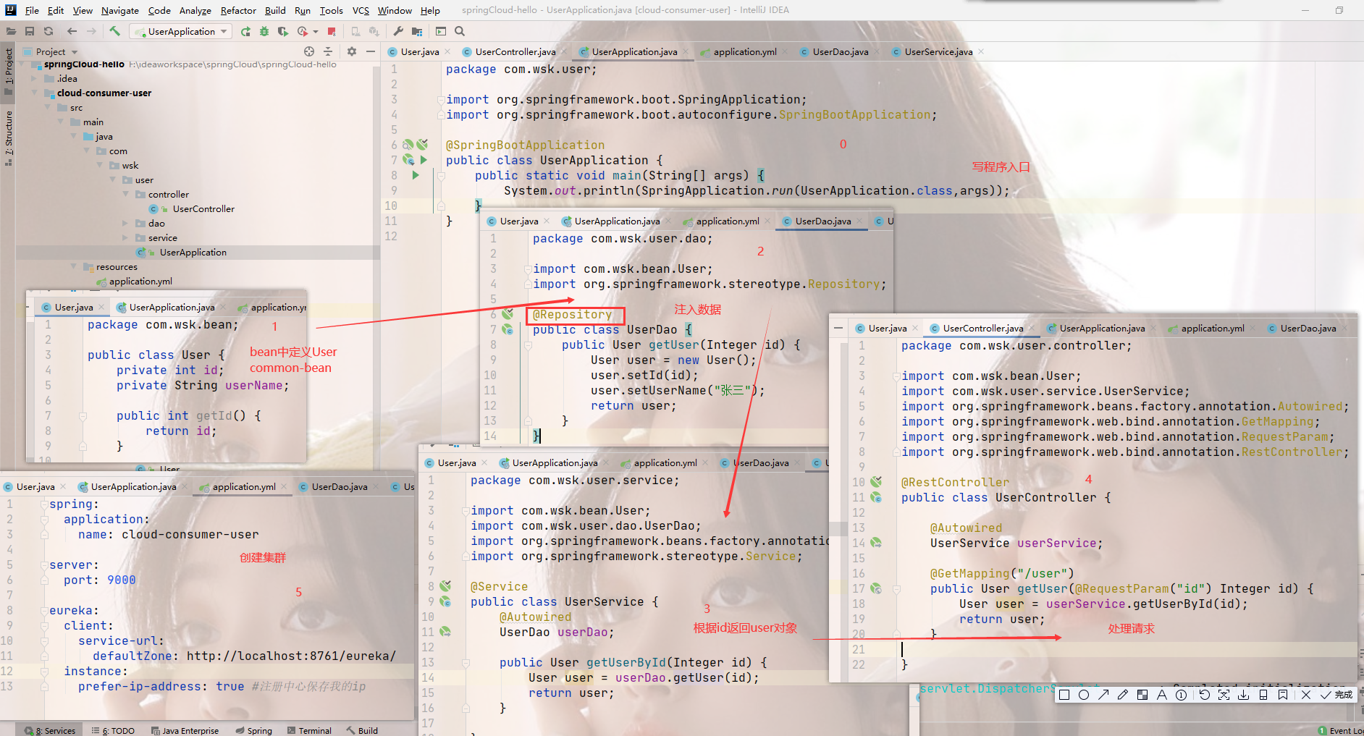Toggle the 6: TODO tool window

tap(114, 730)
